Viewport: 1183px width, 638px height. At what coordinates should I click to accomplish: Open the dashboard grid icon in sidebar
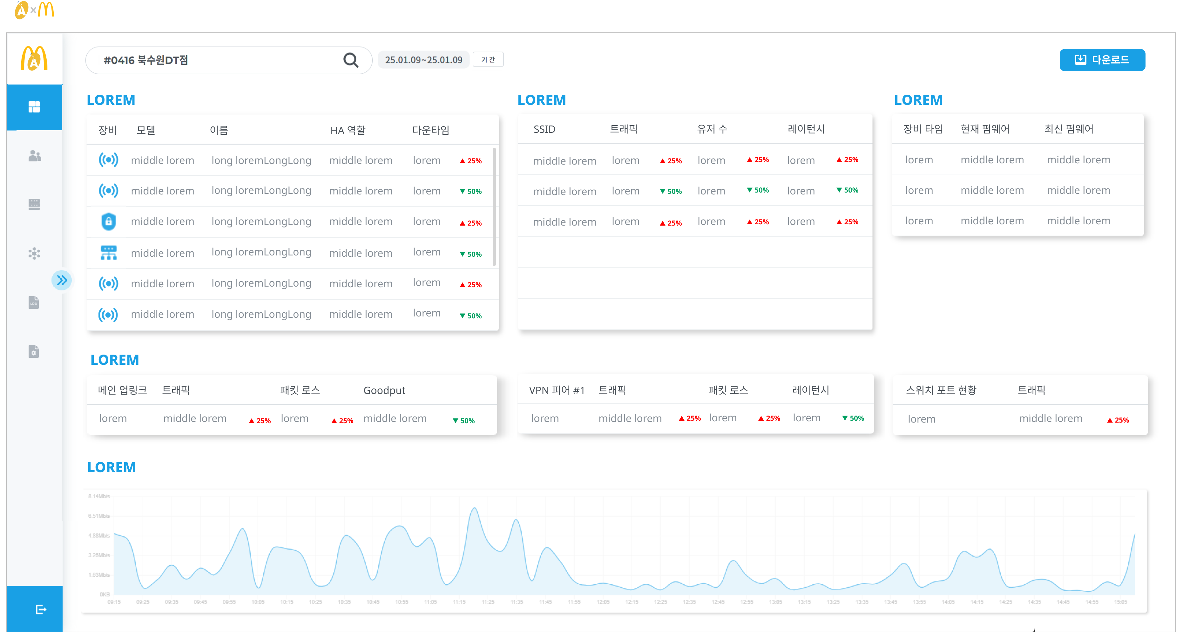point(34,107)
